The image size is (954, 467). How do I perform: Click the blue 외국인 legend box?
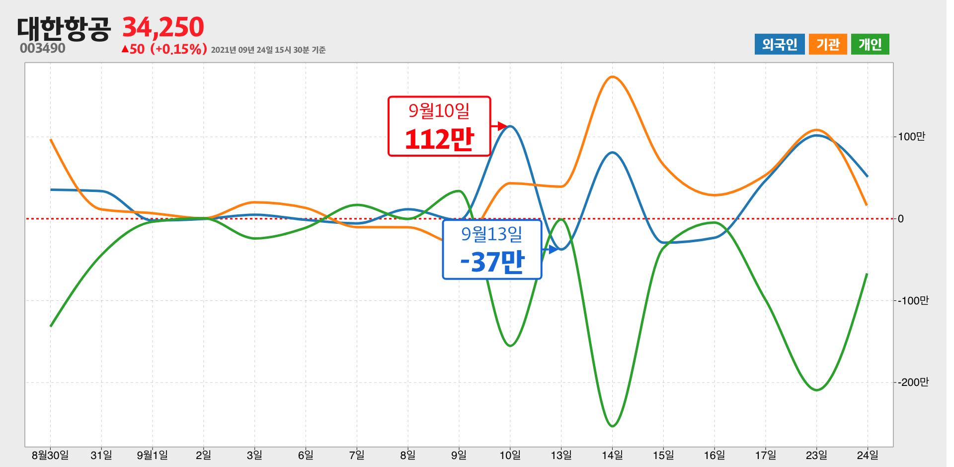click(780, 44)
